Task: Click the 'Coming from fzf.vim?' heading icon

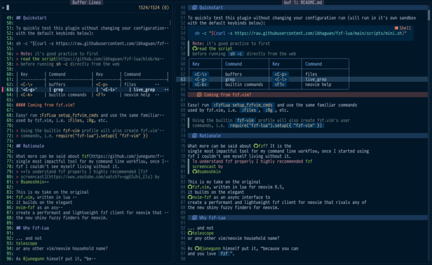Action: tap(199, 95)
